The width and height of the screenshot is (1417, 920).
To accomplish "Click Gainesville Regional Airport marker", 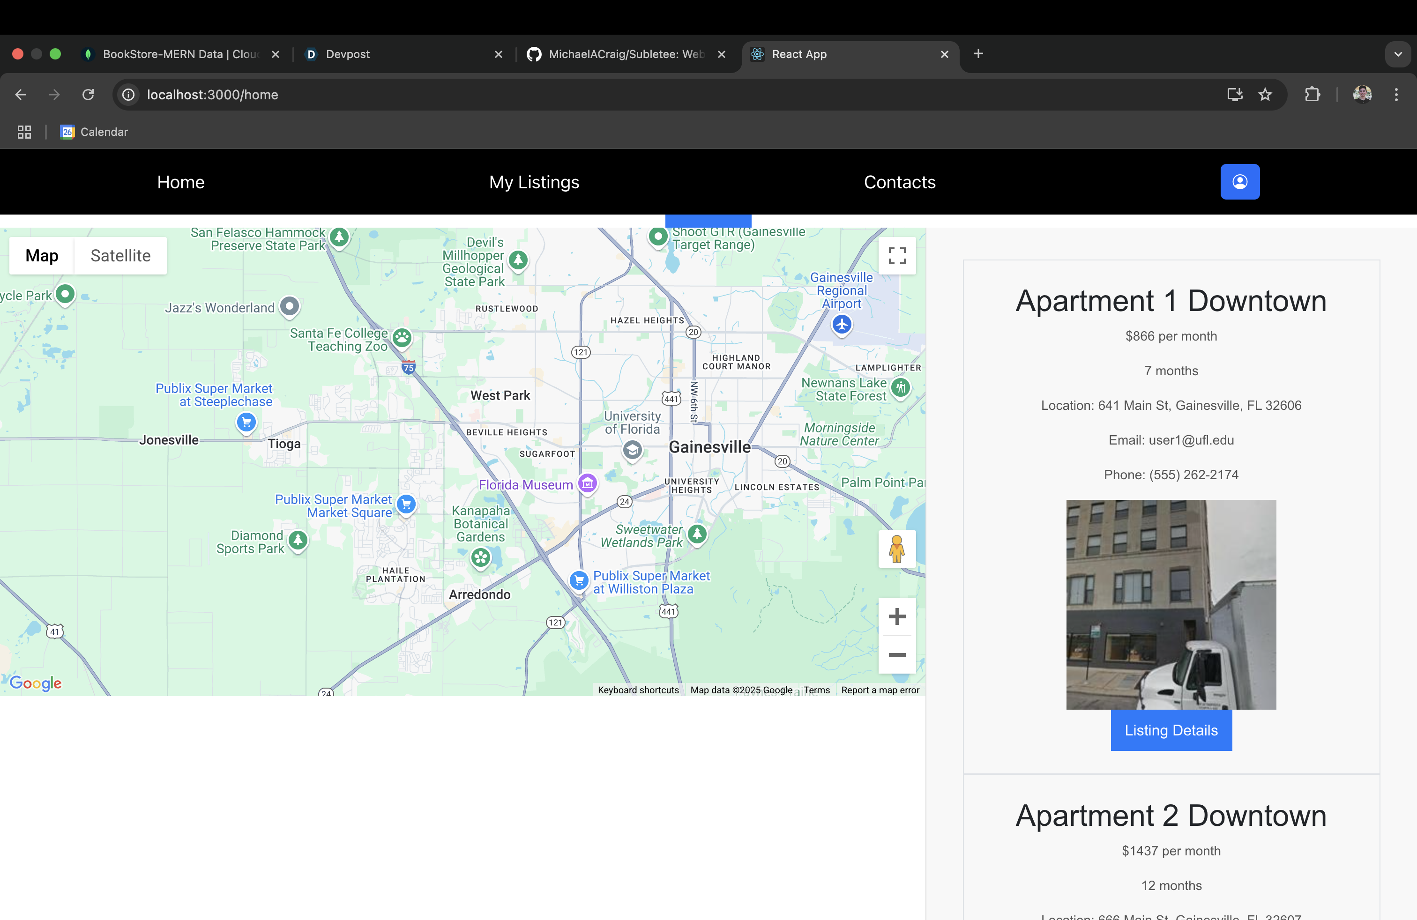I will pos(841,325).
